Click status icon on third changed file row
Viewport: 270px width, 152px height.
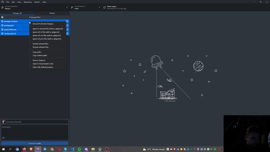[67, 30]
